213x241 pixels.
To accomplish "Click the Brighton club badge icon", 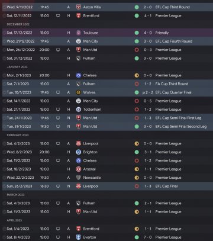I will [x=79, y=152].
